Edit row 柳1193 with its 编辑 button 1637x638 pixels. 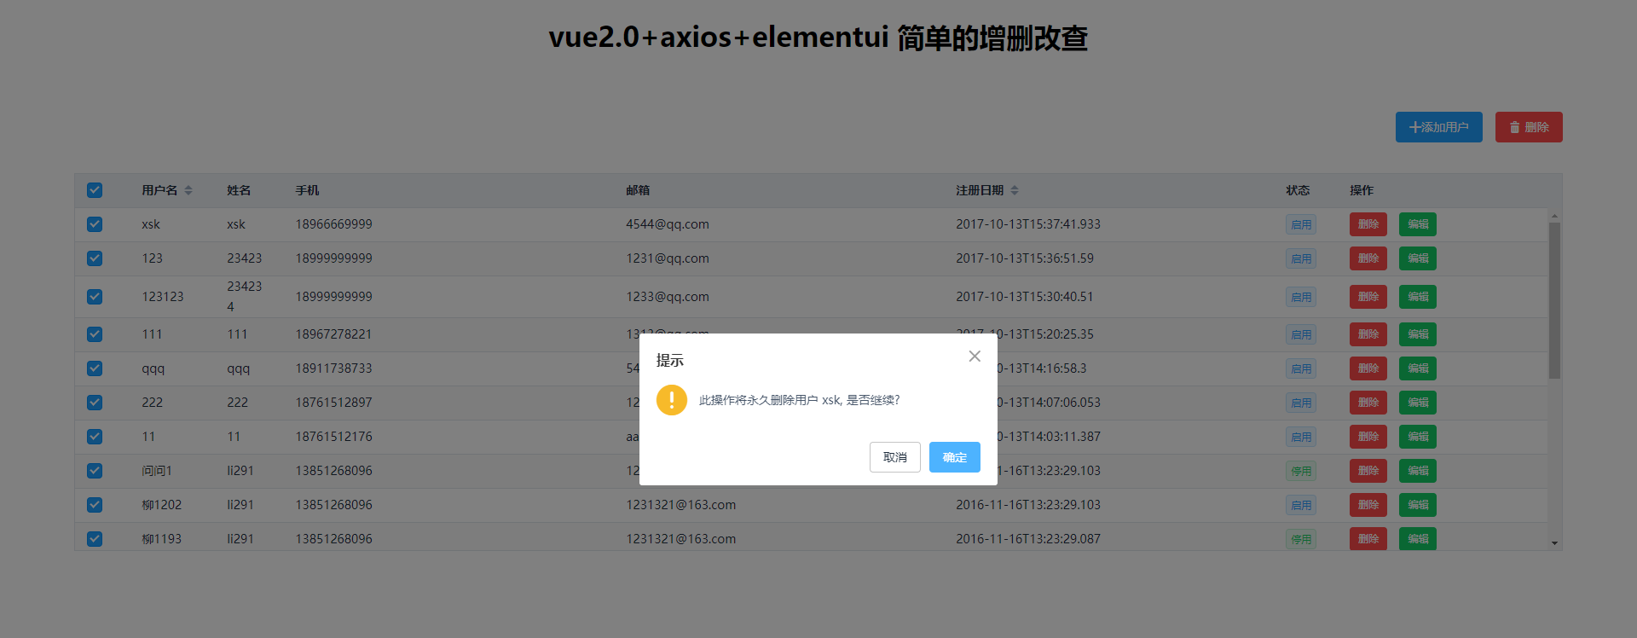coord(1418,539)
